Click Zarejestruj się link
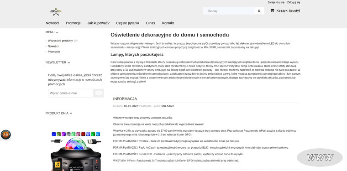 [276, 2]
